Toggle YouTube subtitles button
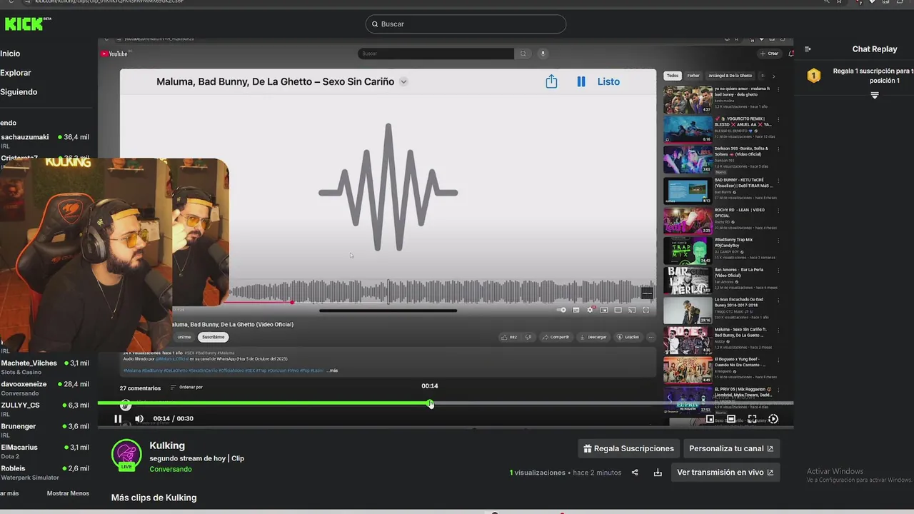 pyautogui.click(x=576, y=310)
